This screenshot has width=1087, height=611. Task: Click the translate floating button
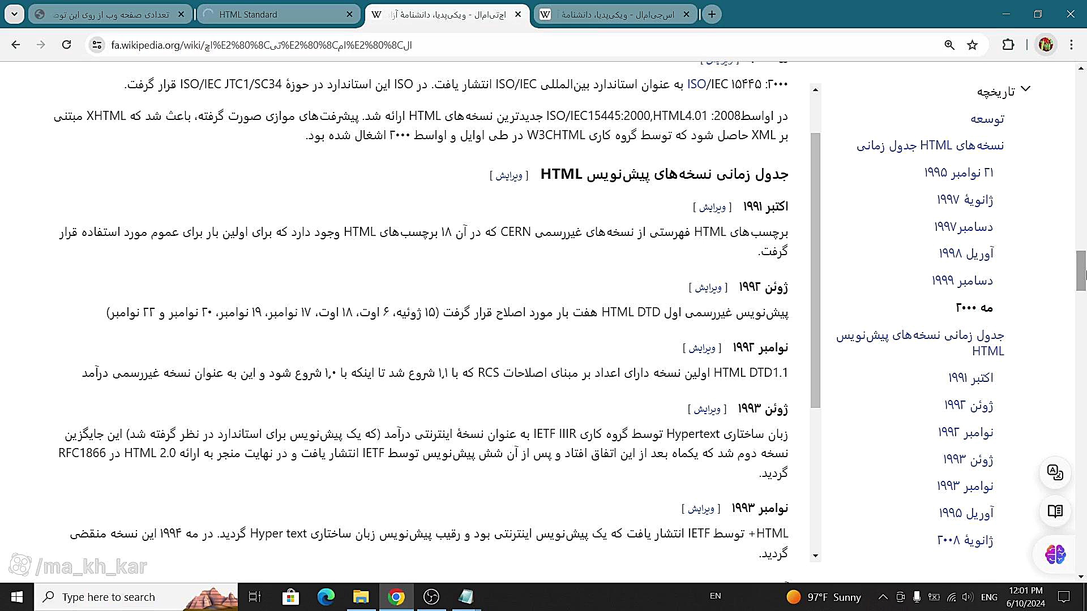1055,472
